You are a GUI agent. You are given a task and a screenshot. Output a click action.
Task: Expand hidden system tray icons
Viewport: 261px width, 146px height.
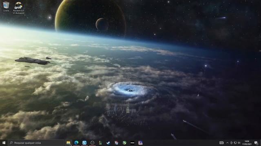(228, 143)
